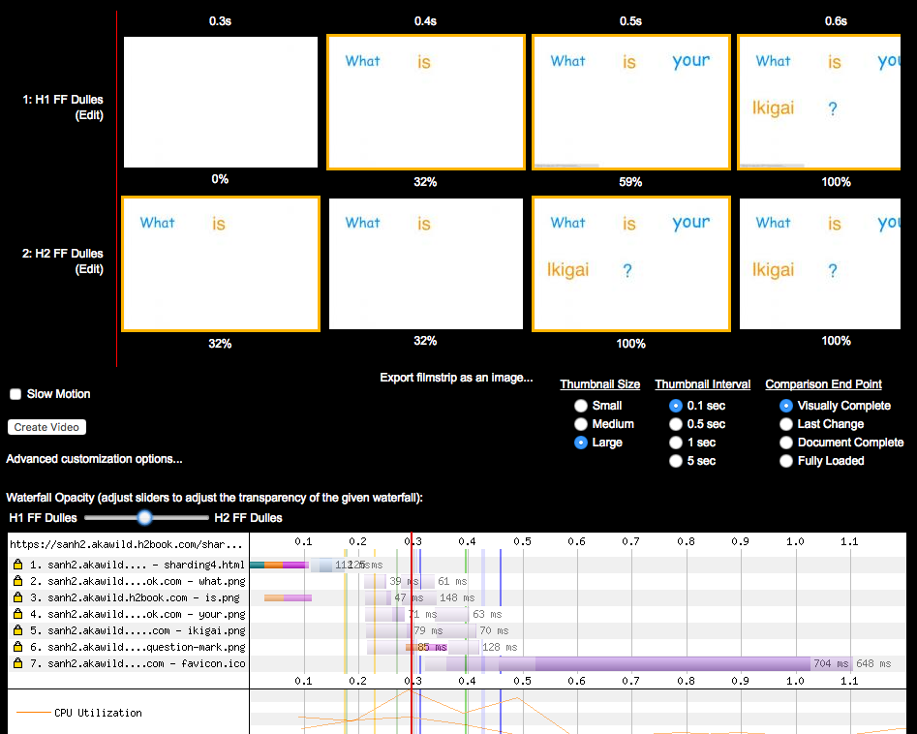Click Edit under H2 FF Dulles label
Viewport: 917px width, 734px height.
point(89,269)
